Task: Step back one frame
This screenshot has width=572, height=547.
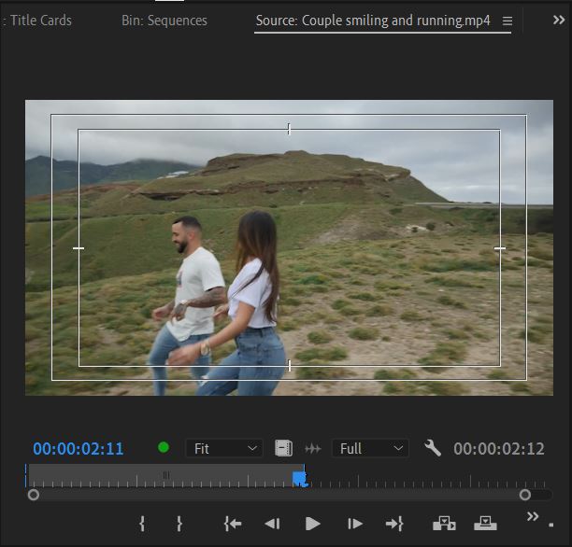Action: point(272,524)
